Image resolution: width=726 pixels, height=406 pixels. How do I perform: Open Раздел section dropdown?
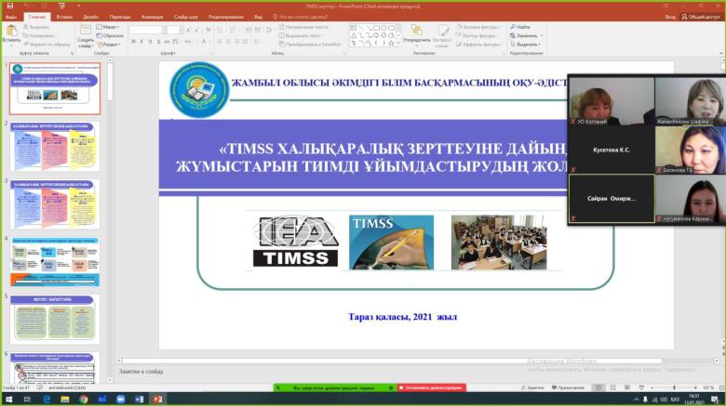pos(109,45)
